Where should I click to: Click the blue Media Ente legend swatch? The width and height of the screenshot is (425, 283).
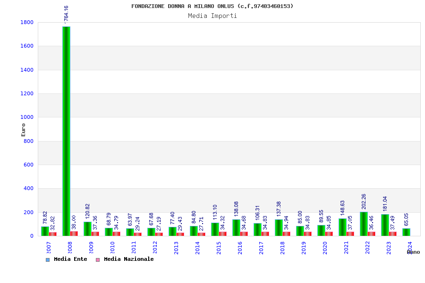pyautogui.click(x=48, y=260)
